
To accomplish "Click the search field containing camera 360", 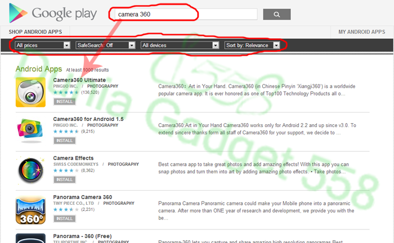I will [x=186, y=14].
